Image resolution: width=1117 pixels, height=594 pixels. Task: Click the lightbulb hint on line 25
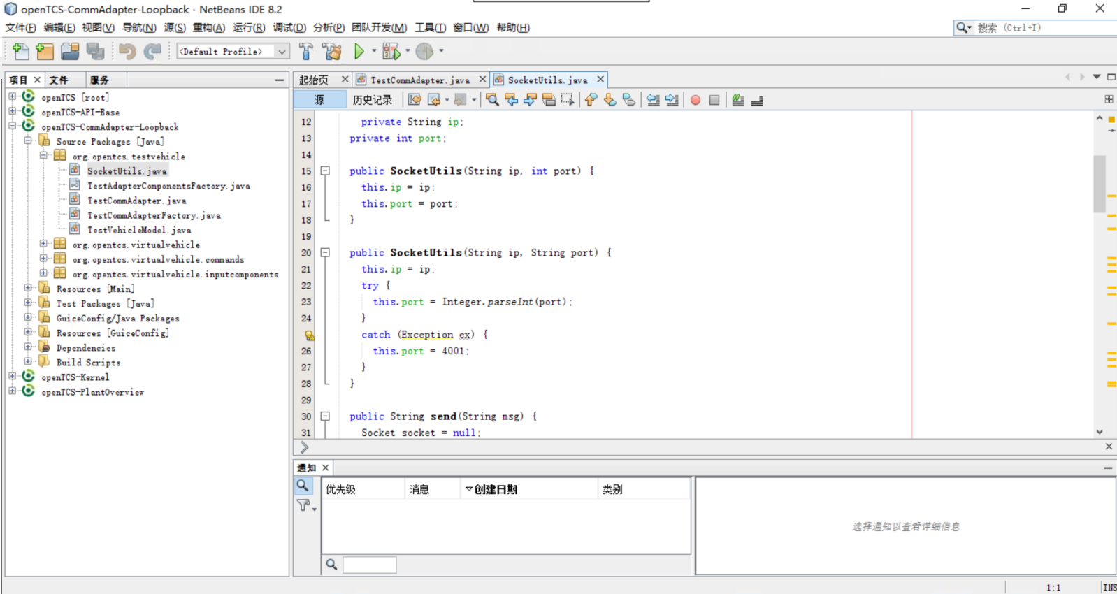[x=309, y=335]
